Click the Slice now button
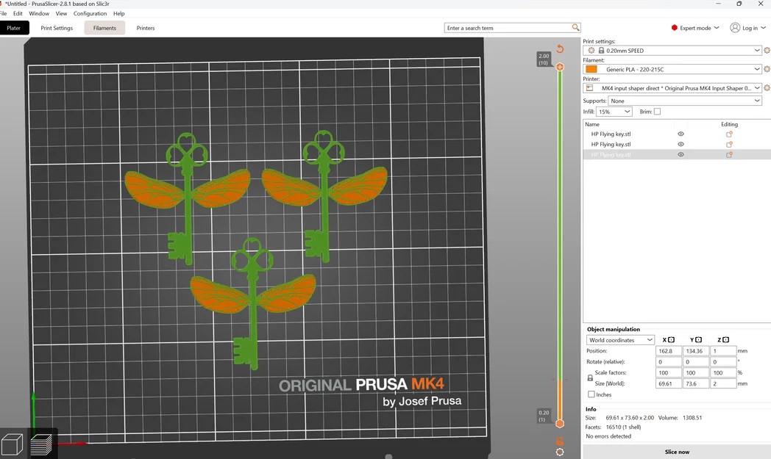 [677, 452]
